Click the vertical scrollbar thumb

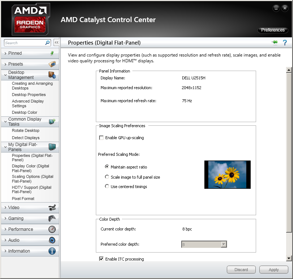point(289,153)
